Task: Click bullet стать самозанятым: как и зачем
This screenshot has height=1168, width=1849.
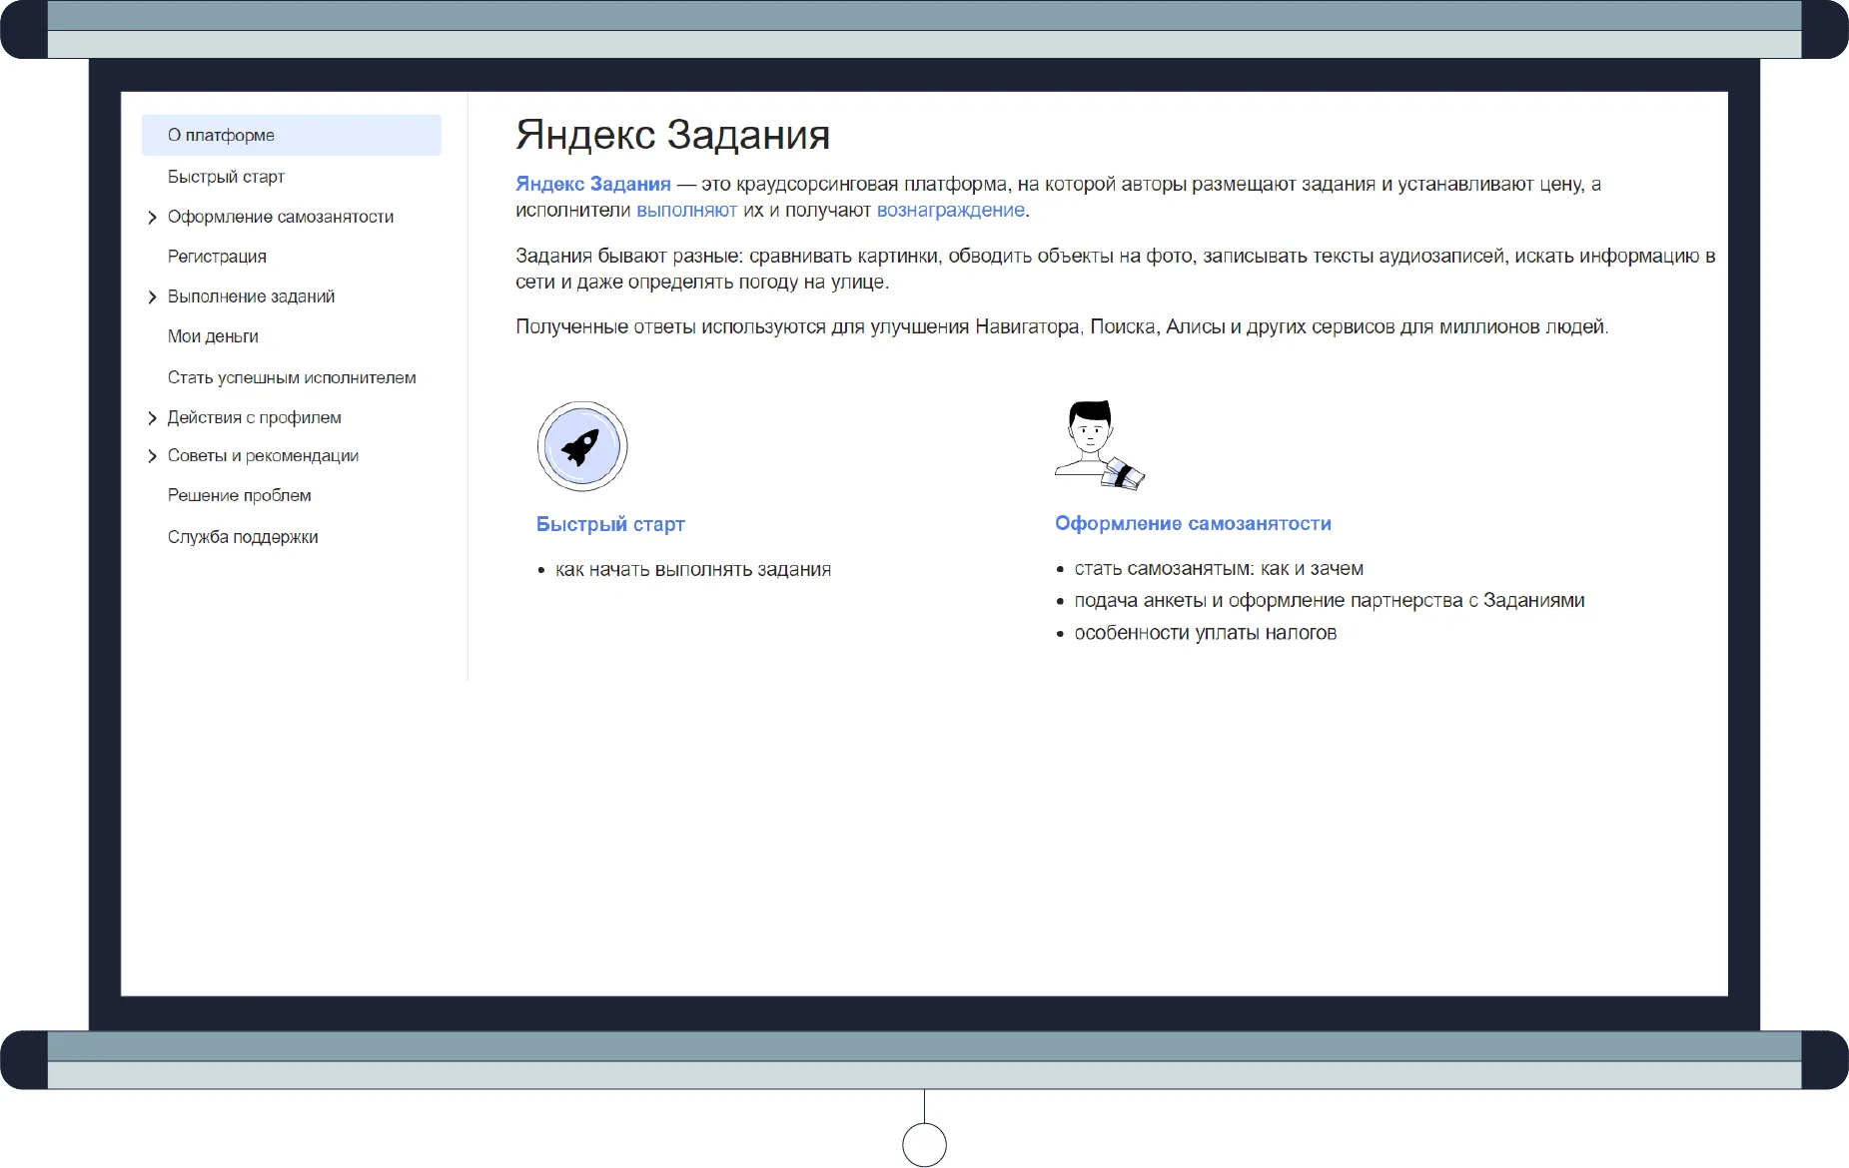Action: tap(1219, 569)
